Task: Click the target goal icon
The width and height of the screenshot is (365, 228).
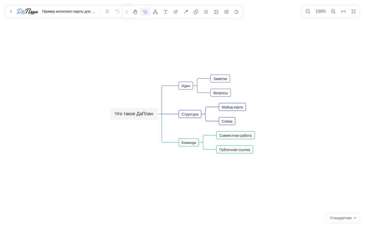Action: click(x=226, y=12)
